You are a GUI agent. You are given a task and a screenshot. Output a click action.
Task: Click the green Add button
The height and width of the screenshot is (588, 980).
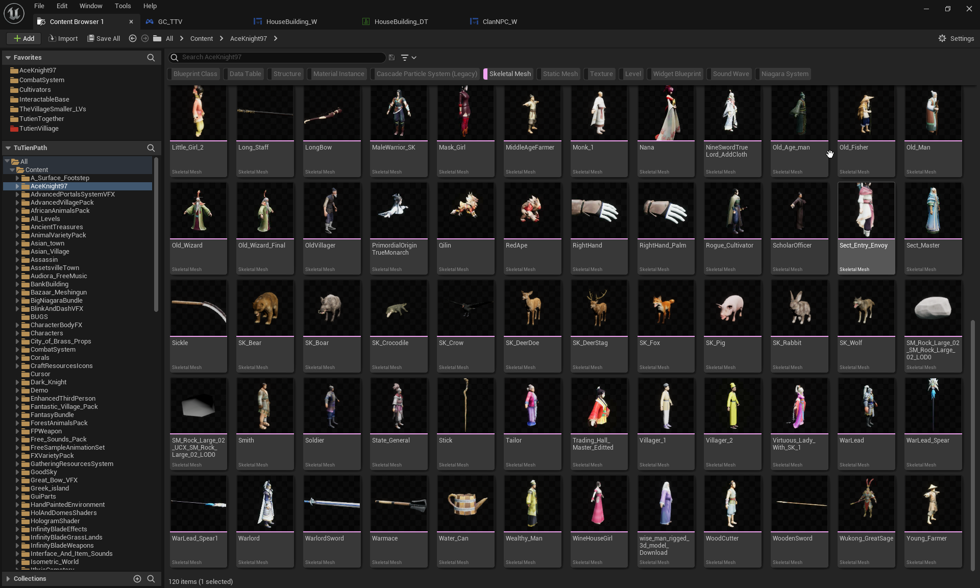[23, 38]
